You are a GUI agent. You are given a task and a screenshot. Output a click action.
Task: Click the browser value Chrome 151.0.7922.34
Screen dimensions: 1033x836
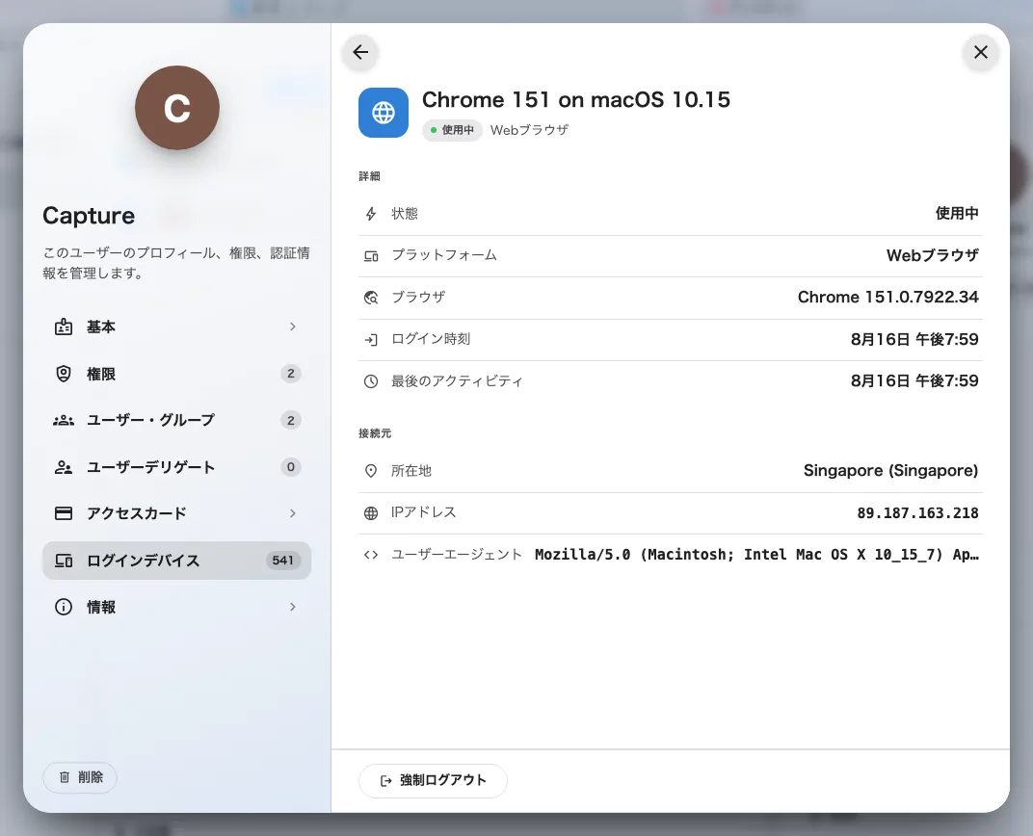[x=887, y=297]
